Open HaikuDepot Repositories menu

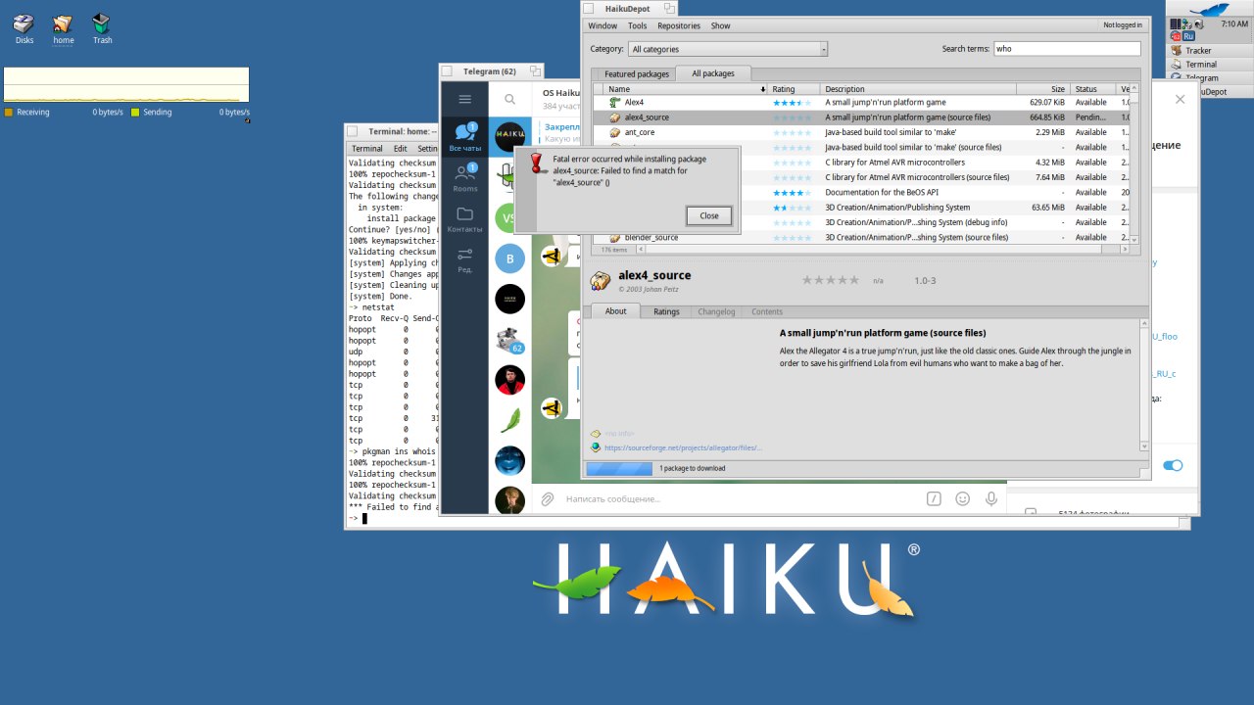pos(679,25)
